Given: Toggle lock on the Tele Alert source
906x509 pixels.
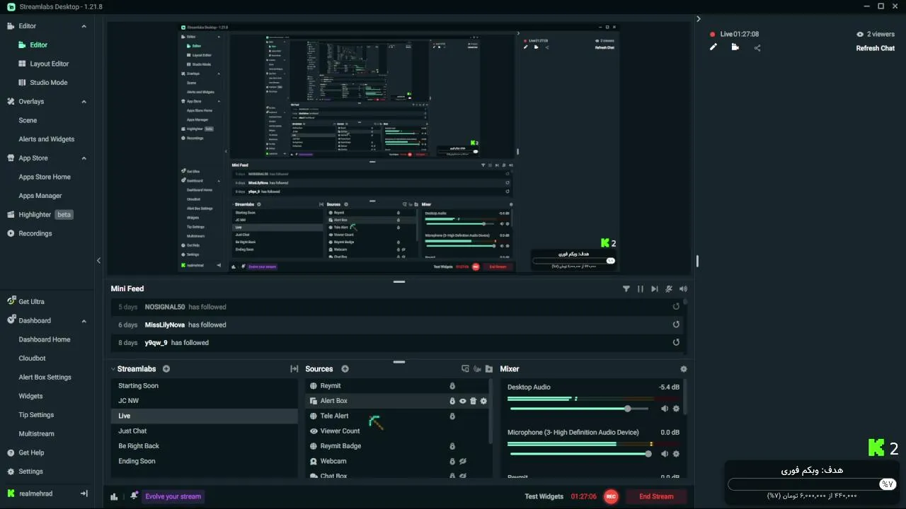Looking at the screenshot, I should coord(452,416).
